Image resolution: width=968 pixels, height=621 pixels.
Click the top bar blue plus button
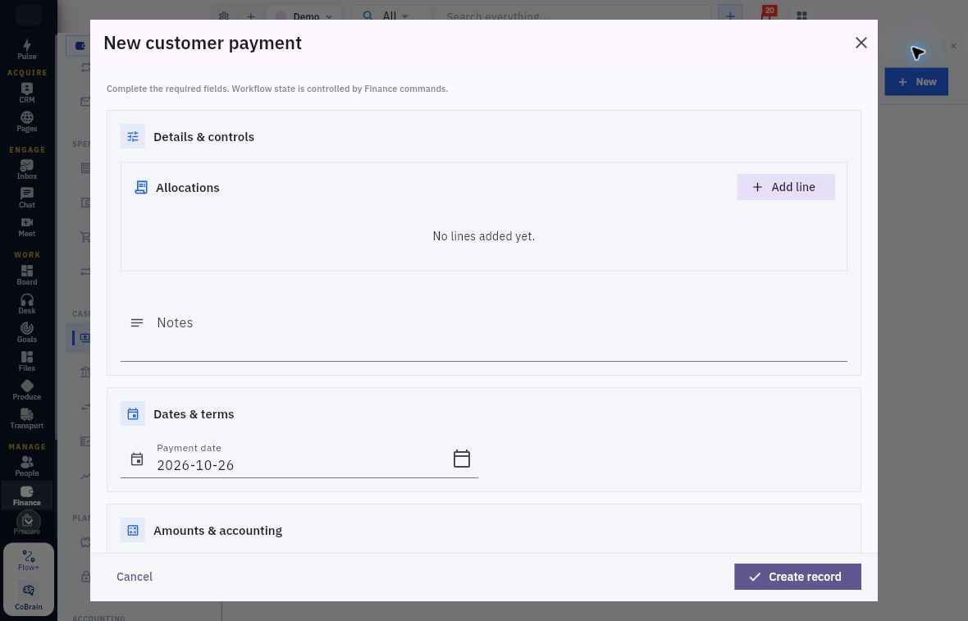point(730,16)
